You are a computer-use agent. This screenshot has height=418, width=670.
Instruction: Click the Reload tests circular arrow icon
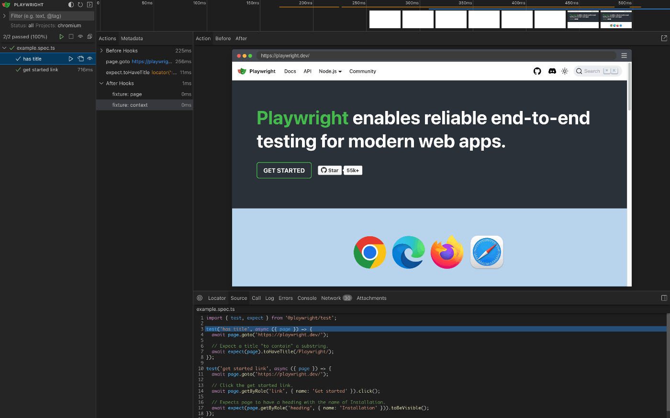click(80, 4)
